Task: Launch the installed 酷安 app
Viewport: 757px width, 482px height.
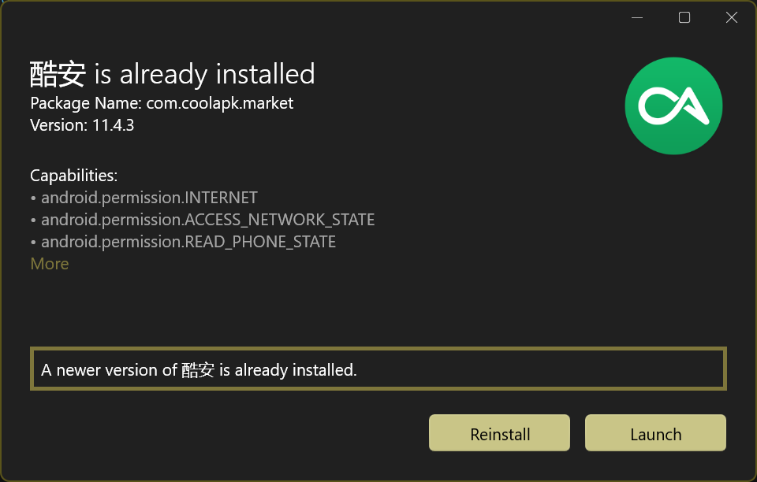Action: point(654,432)
